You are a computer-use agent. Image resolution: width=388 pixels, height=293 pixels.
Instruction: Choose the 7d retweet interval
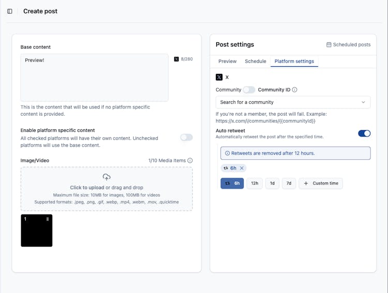click(289, 183)
